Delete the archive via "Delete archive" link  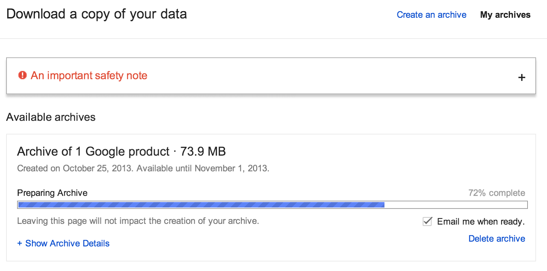click(x=496, y=239)
